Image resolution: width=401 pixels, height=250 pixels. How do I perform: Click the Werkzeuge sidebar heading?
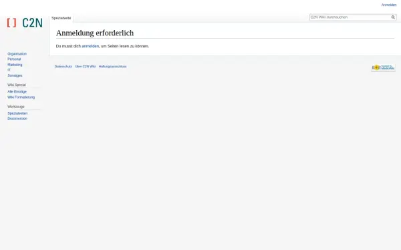point(16,107)
